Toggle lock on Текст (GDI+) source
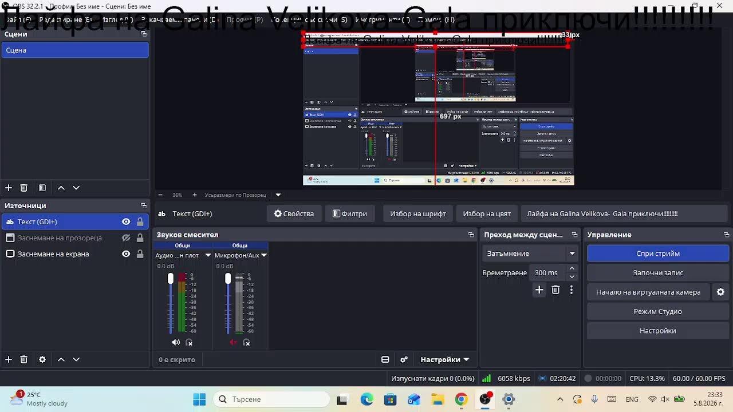733x412 pixels. (x=140, y=222)
